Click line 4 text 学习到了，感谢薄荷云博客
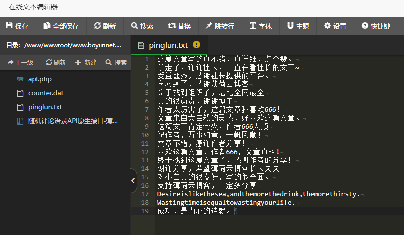 pyautogui.click(x=203, y=84)
